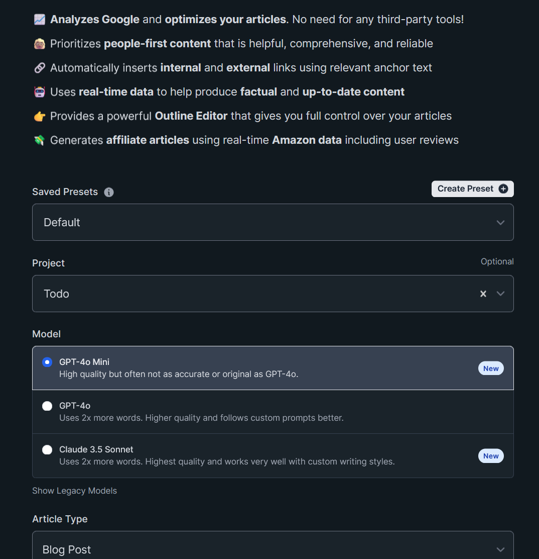539x559 pixels.
Task: Click the Todo project field text
Action: (x=57, y=294)
